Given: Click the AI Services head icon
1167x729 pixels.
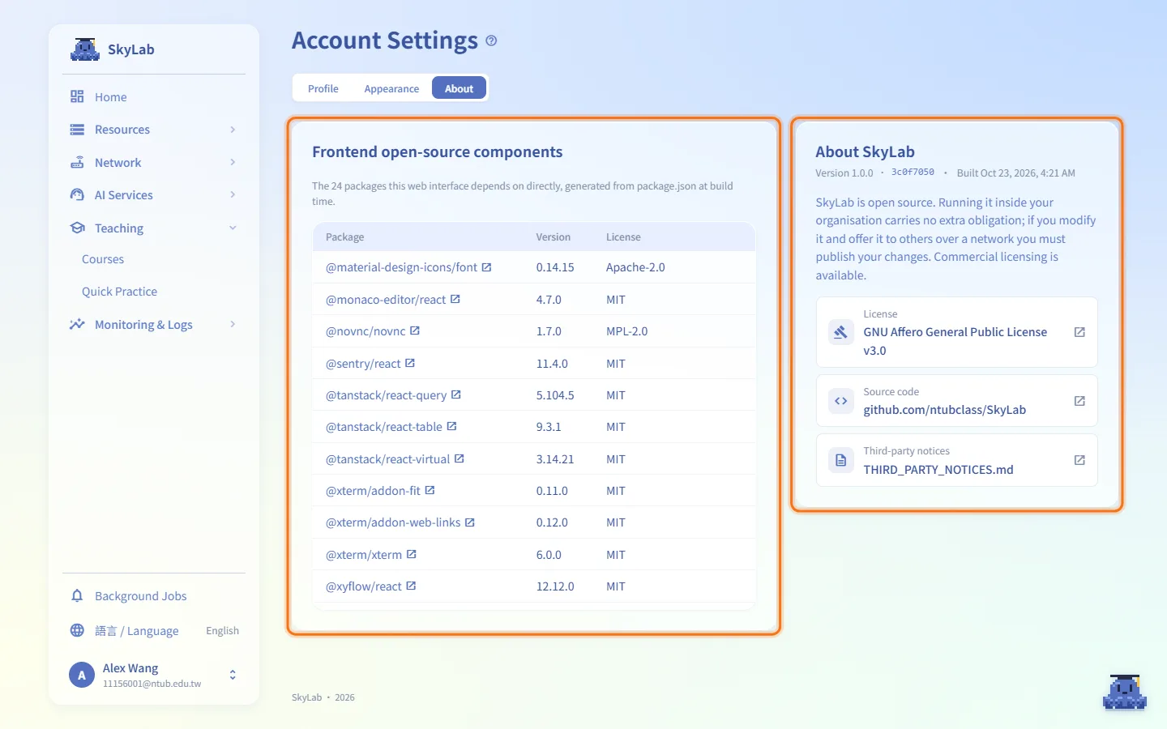Looking at the screenshot, I should [77, 194].
